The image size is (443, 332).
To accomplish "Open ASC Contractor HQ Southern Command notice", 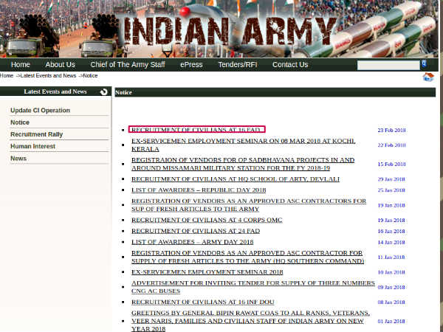I will (x=248, y=257).
